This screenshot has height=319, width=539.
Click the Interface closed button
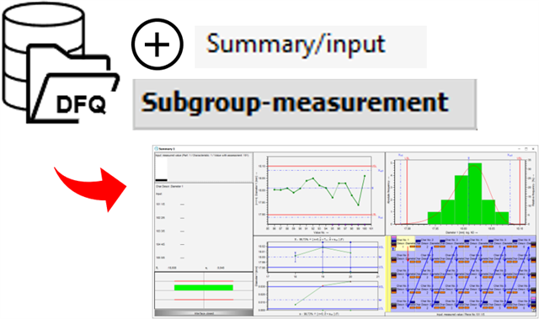click(204, 313)
